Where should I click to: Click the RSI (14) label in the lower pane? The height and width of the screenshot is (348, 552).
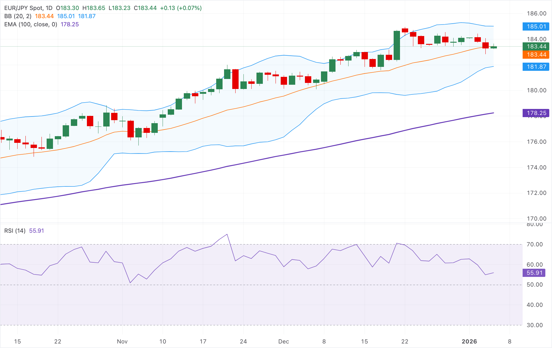click(15, 230)
